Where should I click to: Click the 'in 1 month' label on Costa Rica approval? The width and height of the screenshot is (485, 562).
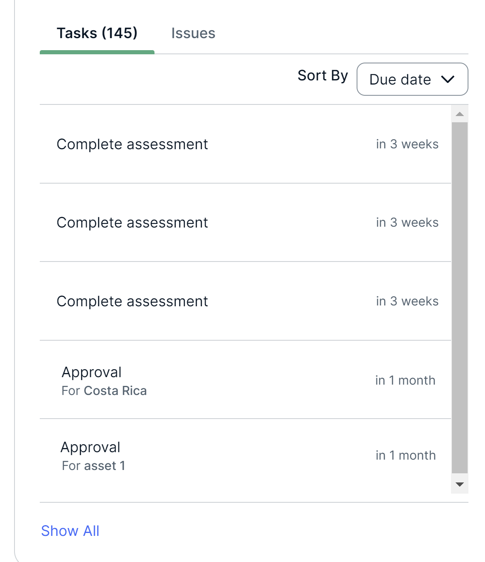pos(405,380)
